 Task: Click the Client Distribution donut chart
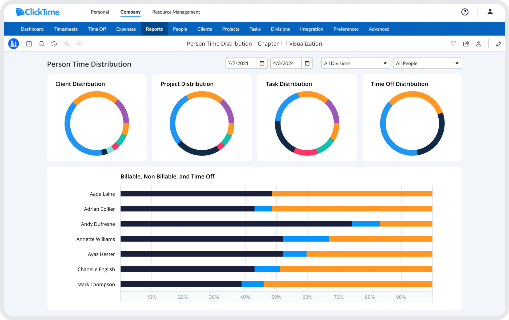pos(97,123)
